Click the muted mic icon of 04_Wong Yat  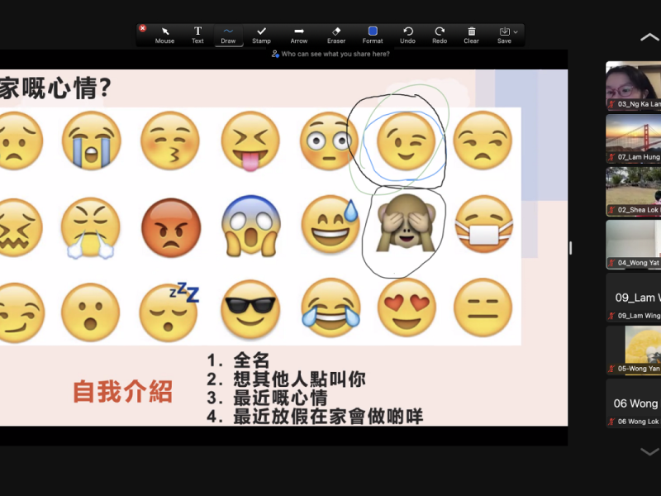coord(611,263)
